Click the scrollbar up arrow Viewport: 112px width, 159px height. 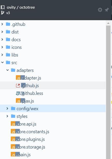coord(108,23)
